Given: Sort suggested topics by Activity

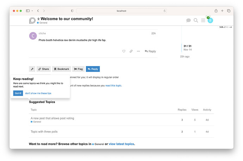Looking at the screenshot, I should coord(207,110).
